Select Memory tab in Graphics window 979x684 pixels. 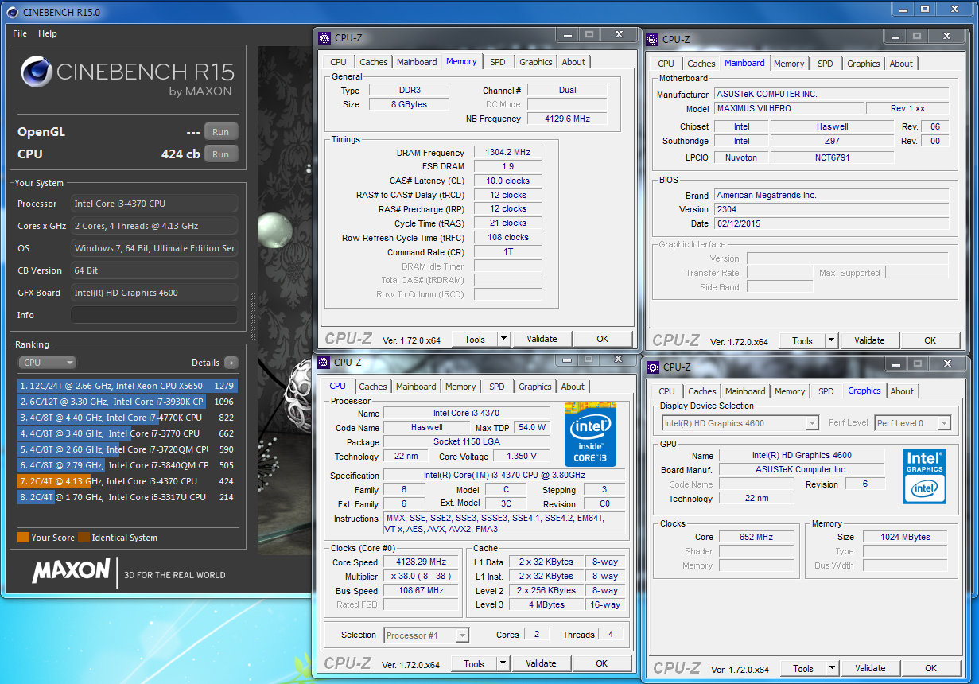[789, 391]
